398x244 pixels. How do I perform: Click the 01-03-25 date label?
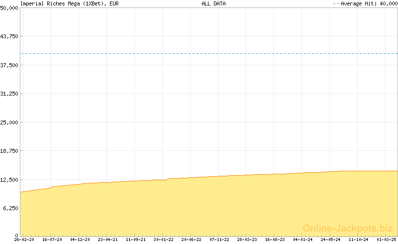[x=386, y=240]
